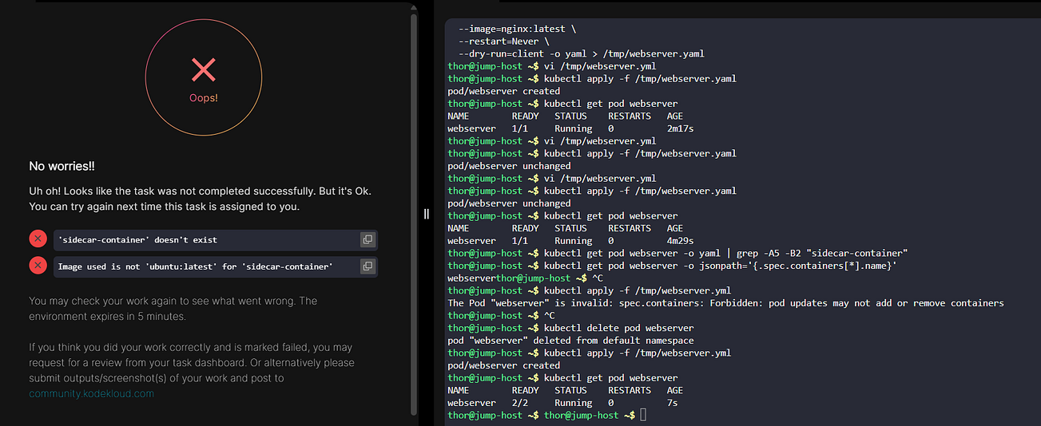Click the "environment expires in 5 minutes" notice
The image size is (1041, 426).
173,309
